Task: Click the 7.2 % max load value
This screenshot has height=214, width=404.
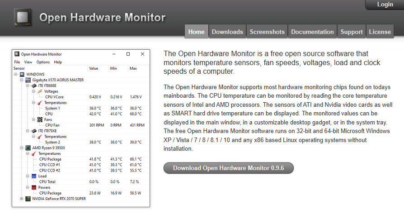Action: (134, 182)
